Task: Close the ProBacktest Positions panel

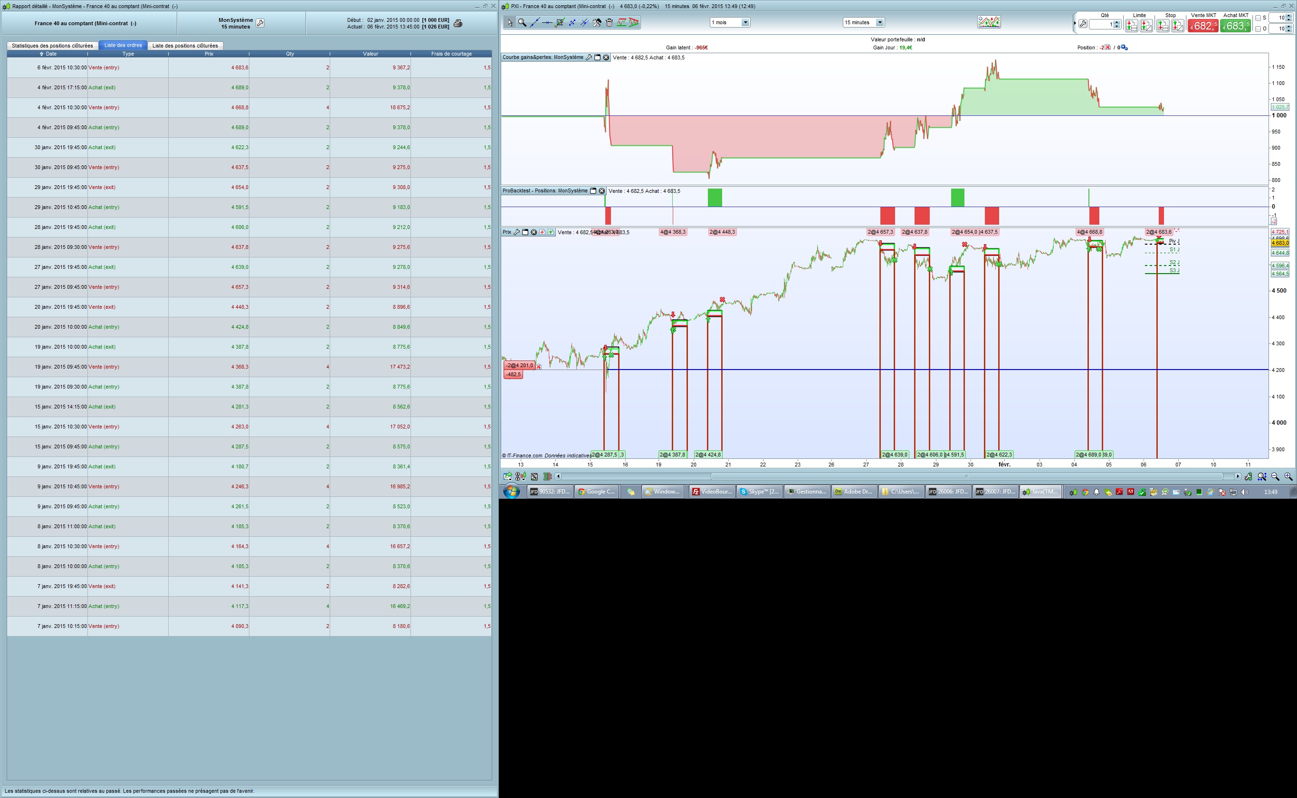Action: pos(602,191)
